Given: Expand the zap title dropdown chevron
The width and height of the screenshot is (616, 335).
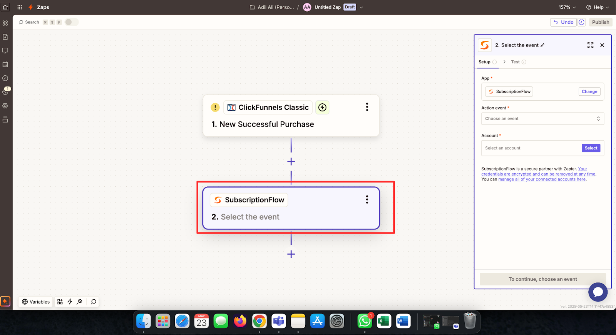Looking at the screenshot, I should (361, 7).
